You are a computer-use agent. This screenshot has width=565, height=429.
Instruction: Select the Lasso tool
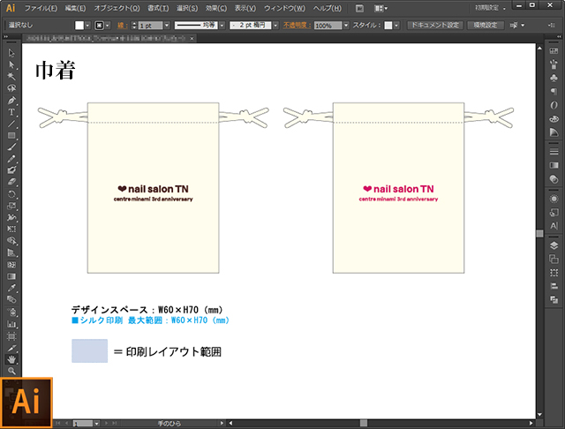click(x=11, y=88)
